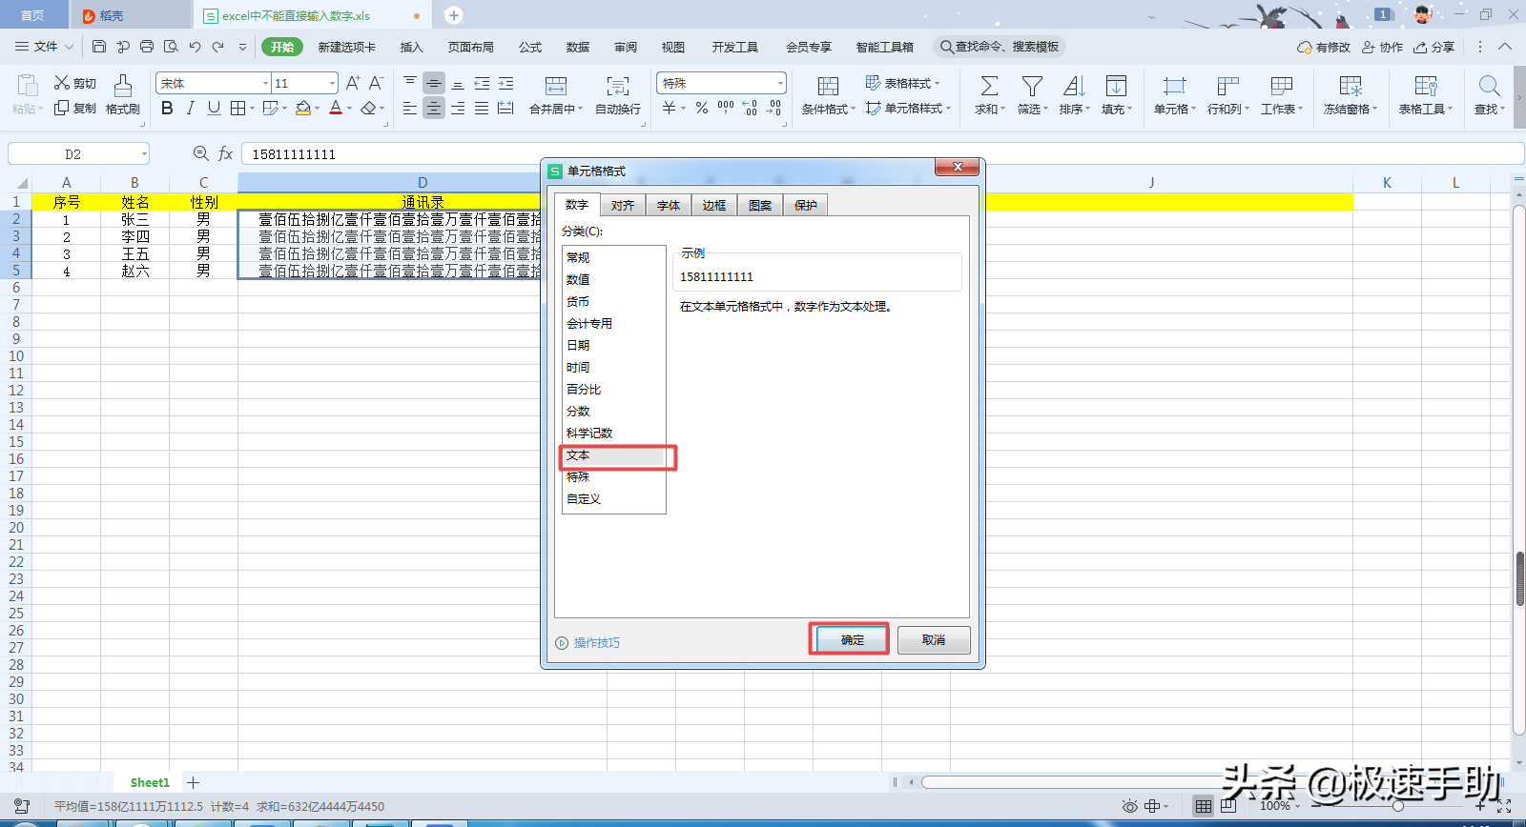1526x827 pixels.
Task: Select 数值 in the category list
Action: tap(578, 279)
